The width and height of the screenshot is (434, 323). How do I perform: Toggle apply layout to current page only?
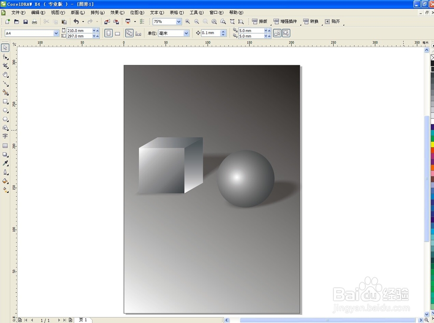coord(138,33)
